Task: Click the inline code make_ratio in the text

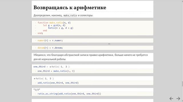Action: click(70, 15)
